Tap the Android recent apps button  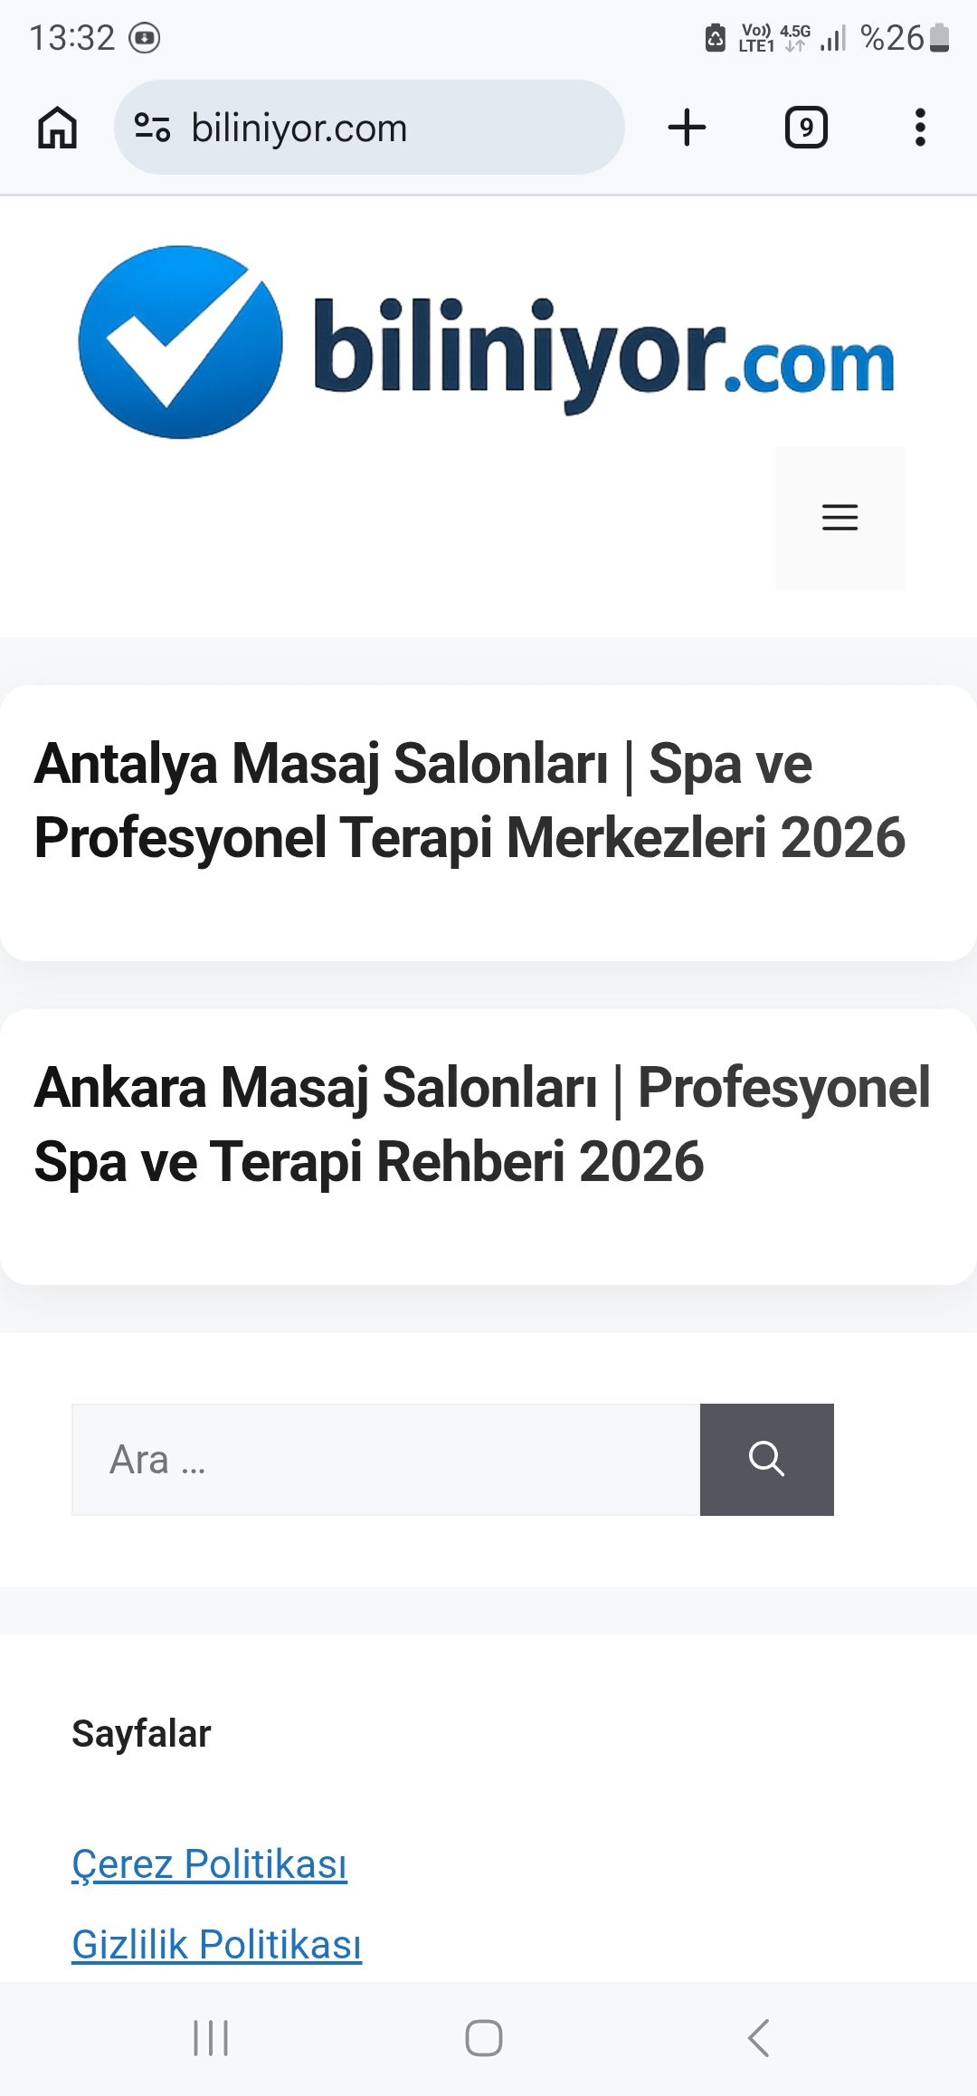[x=211, y=2038]
